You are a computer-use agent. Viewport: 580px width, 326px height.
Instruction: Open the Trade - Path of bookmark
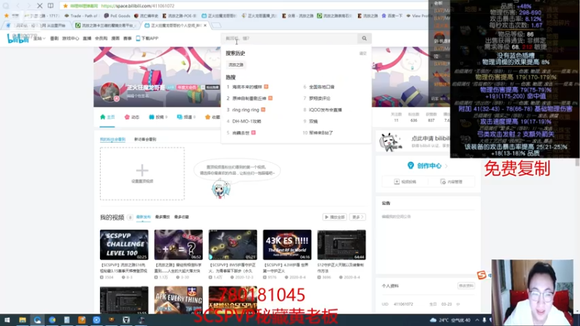point(81,16)
